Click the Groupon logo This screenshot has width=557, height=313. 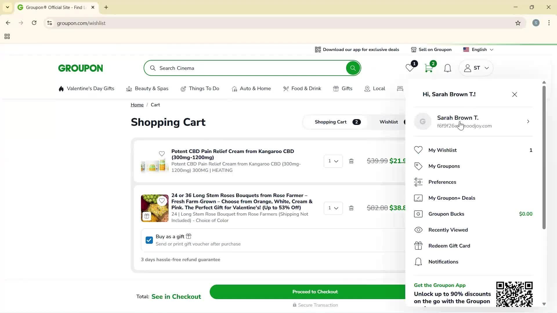[80, 68]
